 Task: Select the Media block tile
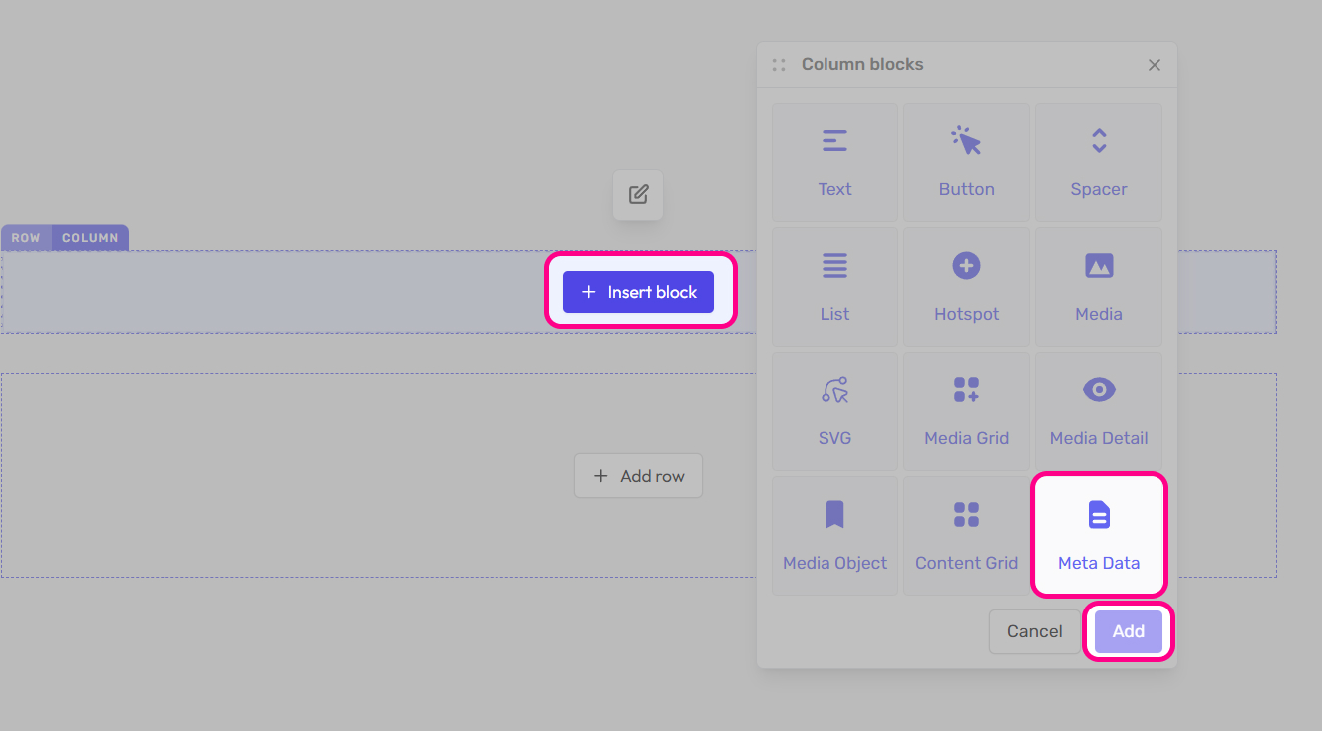coord(1098,287)
